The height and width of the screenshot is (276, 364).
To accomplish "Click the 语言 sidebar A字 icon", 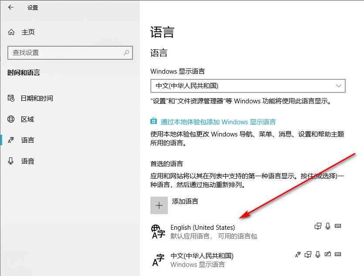I will [x=11, y=140].
